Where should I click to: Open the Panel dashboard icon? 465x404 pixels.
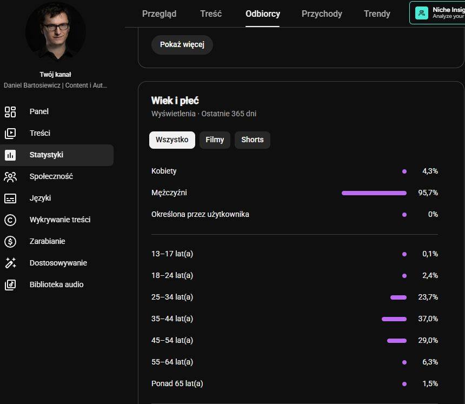10,112
